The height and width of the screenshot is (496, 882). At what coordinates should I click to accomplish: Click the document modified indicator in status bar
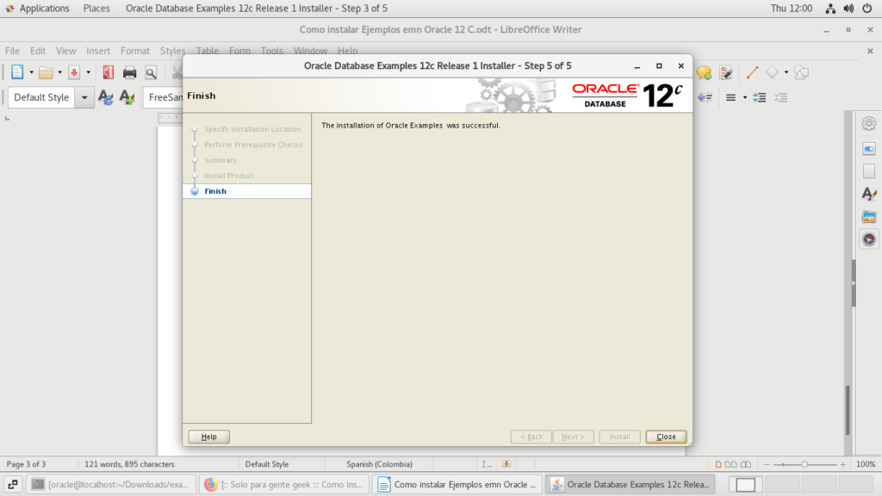pyautogui.click(x=506, y=464)
